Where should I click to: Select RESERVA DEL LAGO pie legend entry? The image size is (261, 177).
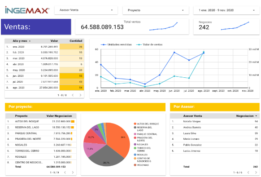point(143,129)
